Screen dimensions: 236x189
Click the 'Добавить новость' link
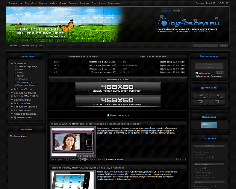click(x=118, y=115)
